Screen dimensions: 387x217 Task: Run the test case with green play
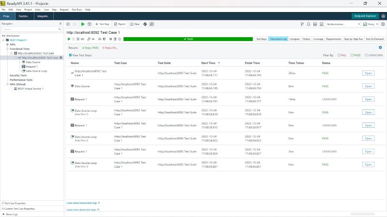click(69, 39)
